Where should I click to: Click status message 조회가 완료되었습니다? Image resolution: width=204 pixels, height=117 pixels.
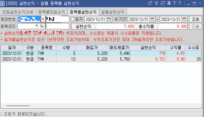coord(25,114)
